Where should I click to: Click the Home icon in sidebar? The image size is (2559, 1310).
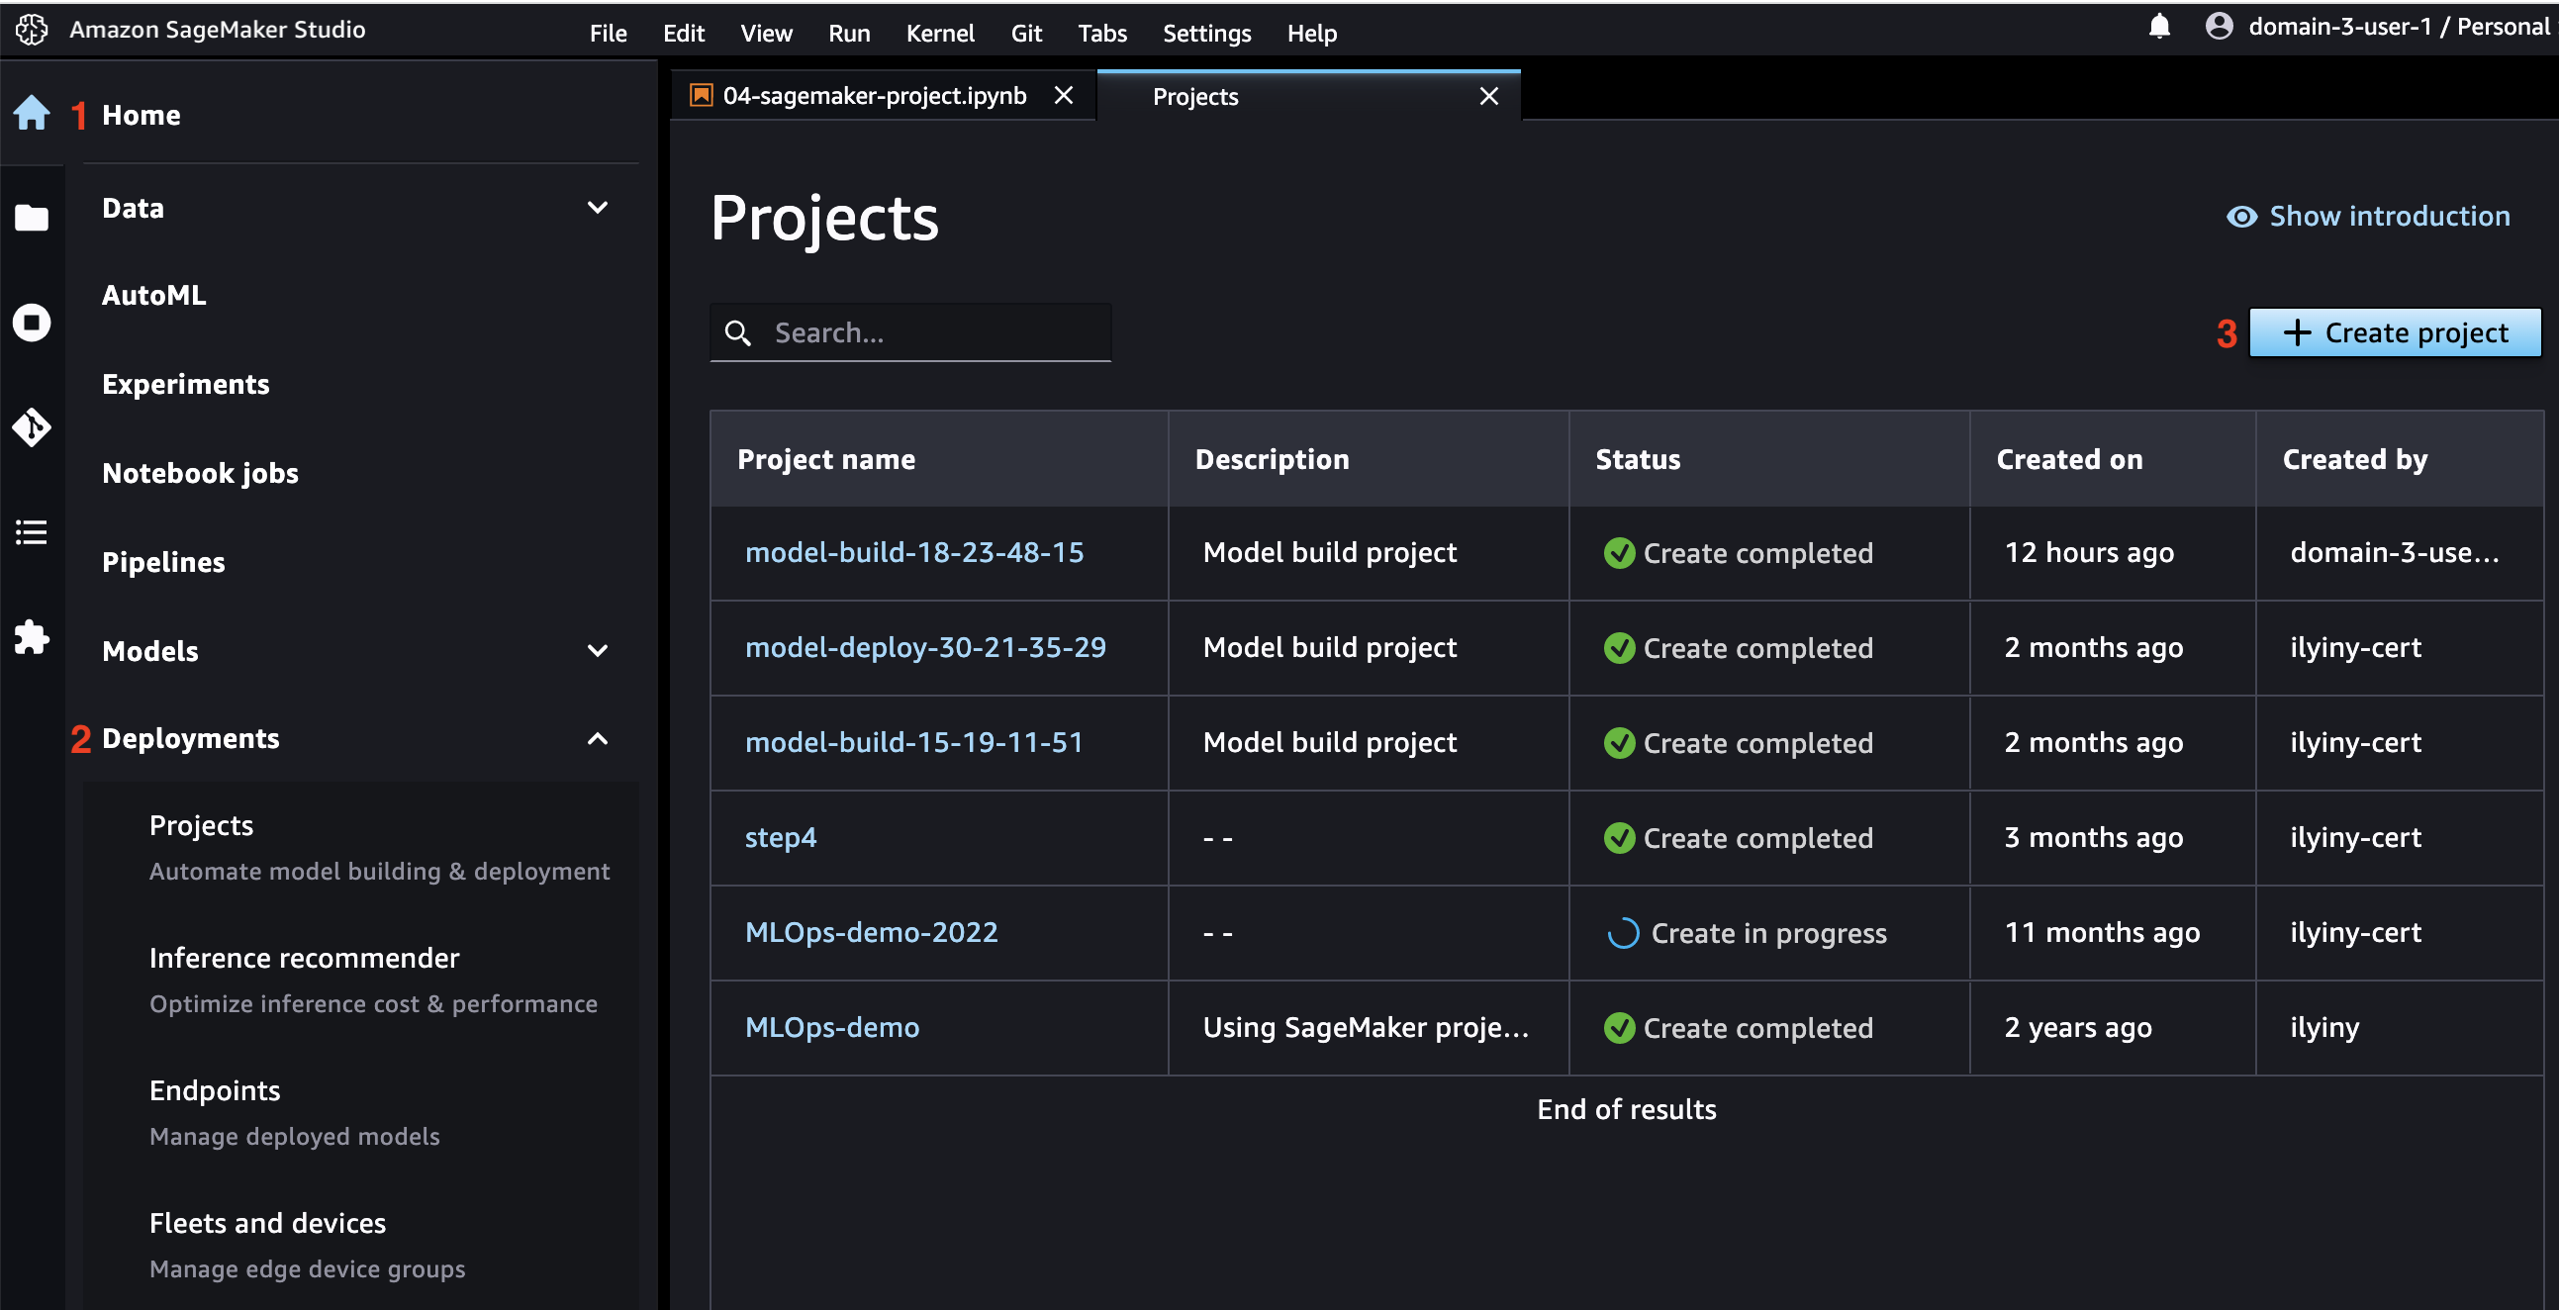(32, 113)
